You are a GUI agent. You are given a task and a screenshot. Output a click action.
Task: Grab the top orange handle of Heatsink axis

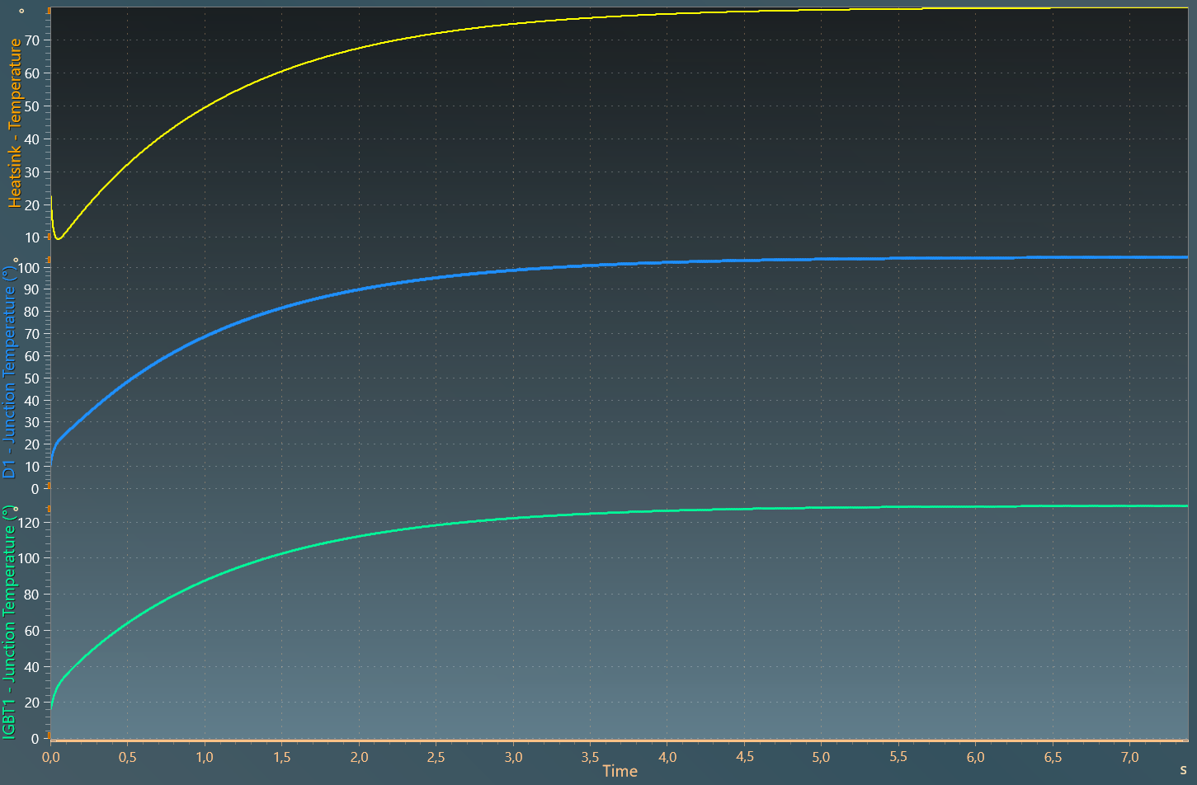pos(49,11)
